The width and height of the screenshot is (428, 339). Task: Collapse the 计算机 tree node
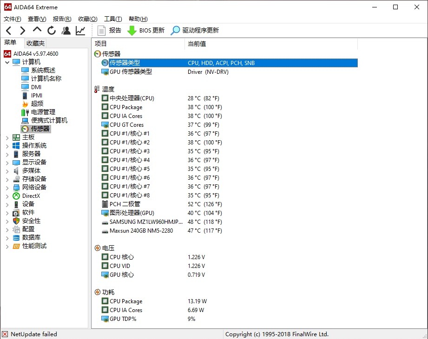tap(7, 62)
